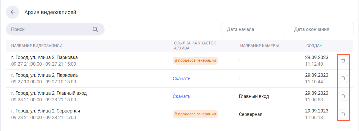Download the Главный вход recording via Скачать
359x131 pixels.
(182, 96)
